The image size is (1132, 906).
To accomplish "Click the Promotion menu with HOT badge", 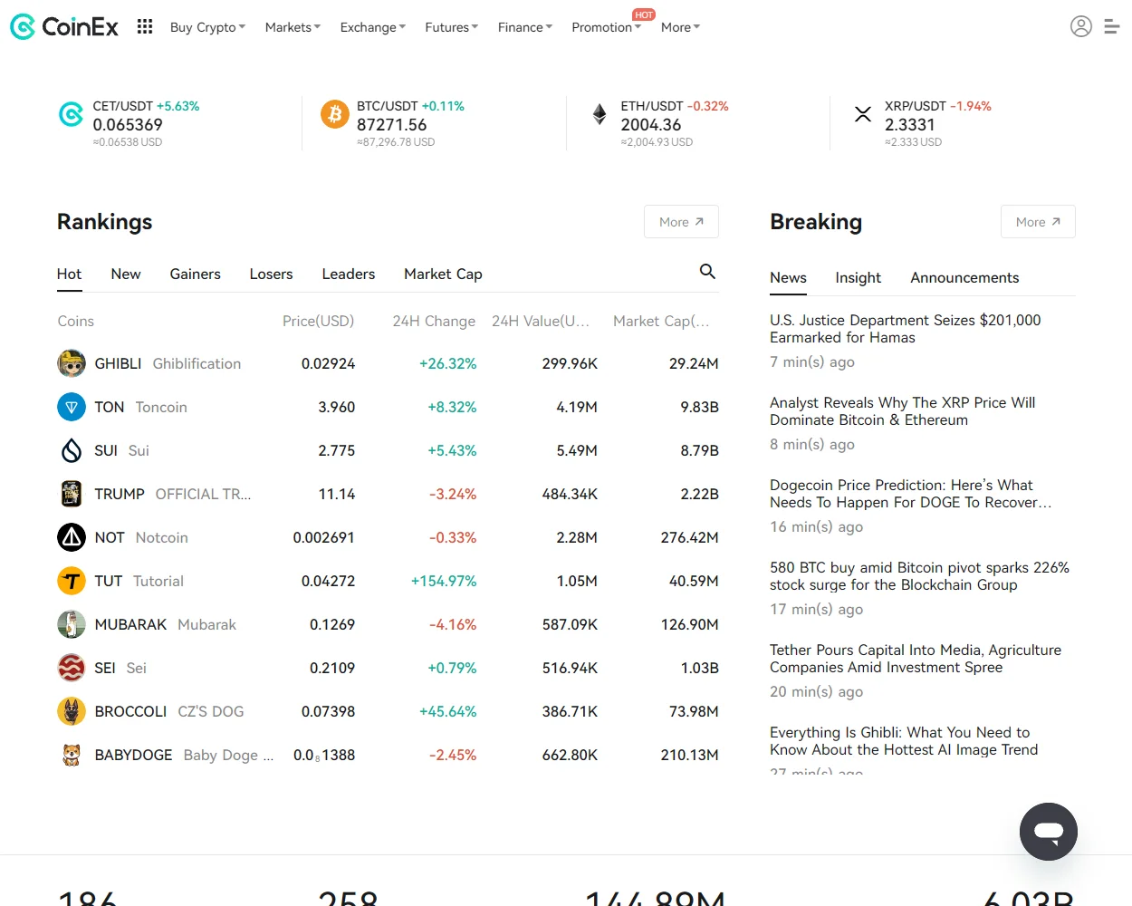I will [605, 27].
